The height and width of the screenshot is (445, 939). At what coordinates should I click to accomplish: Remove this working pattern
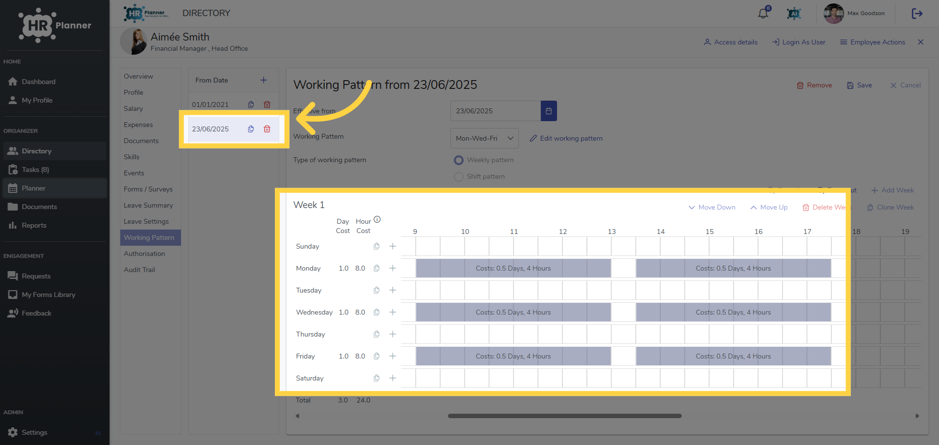coord(814,85)
